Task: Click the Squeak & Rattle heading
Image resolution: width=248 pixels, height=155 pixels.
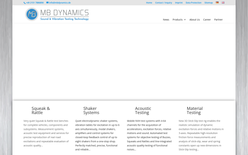Action: 41,110
